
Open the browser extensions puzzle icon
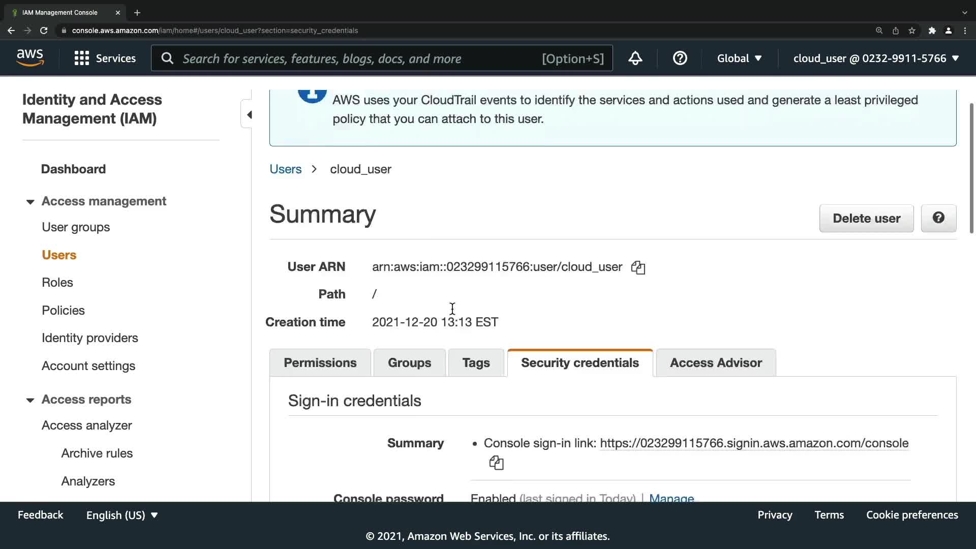(932, 30)
